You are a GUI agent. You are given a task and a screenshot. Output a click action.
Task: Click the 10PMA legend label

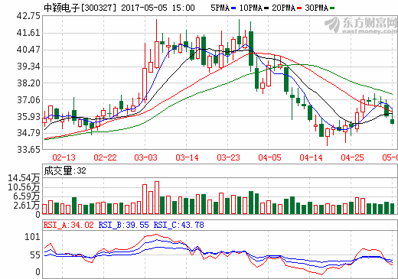click(x=251, y=8)
